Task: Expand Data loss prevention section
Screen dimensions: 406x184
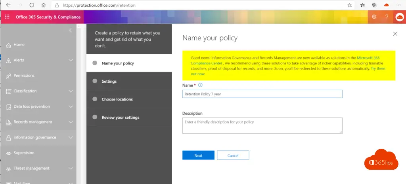Action: (x=71, y=106)
